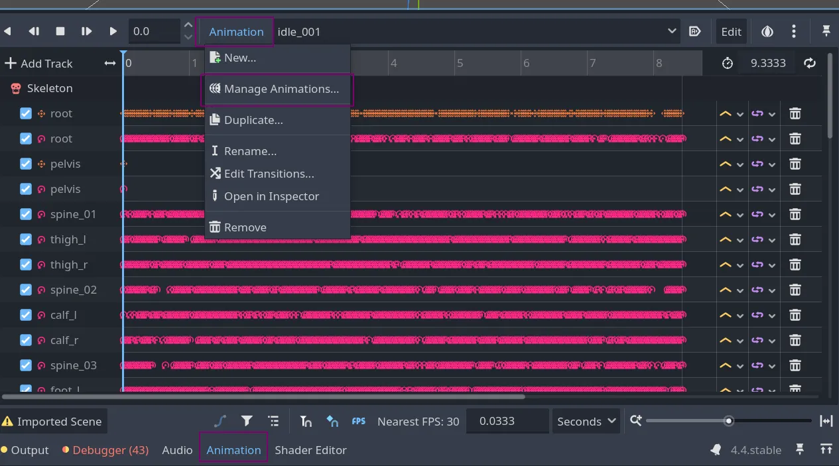Uncheck the pelvis position track
The width and height of the screenshot is (839, 466).
(26, 164)
